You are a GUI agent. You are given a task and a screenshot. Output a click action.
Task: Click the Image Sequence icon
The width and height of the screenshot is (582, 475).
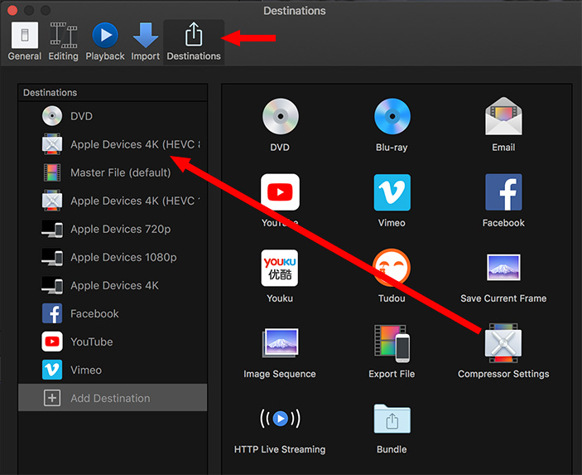[280, 342]
